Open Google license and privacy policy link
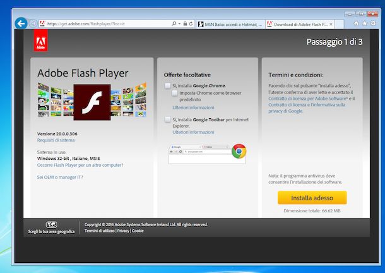 tap(307, 107)
